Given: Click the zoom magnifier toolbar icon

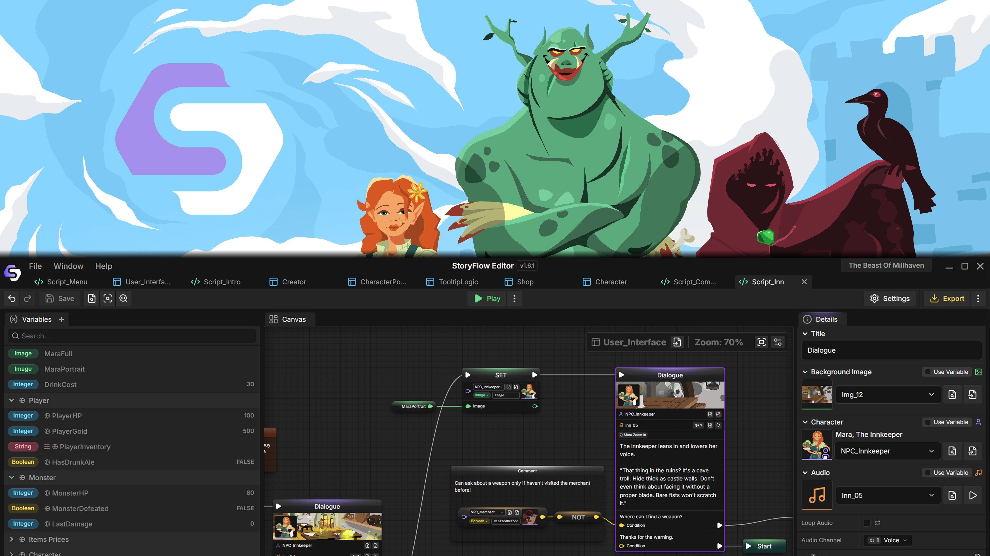Looking at the screenshot, I should coord(123,299).
